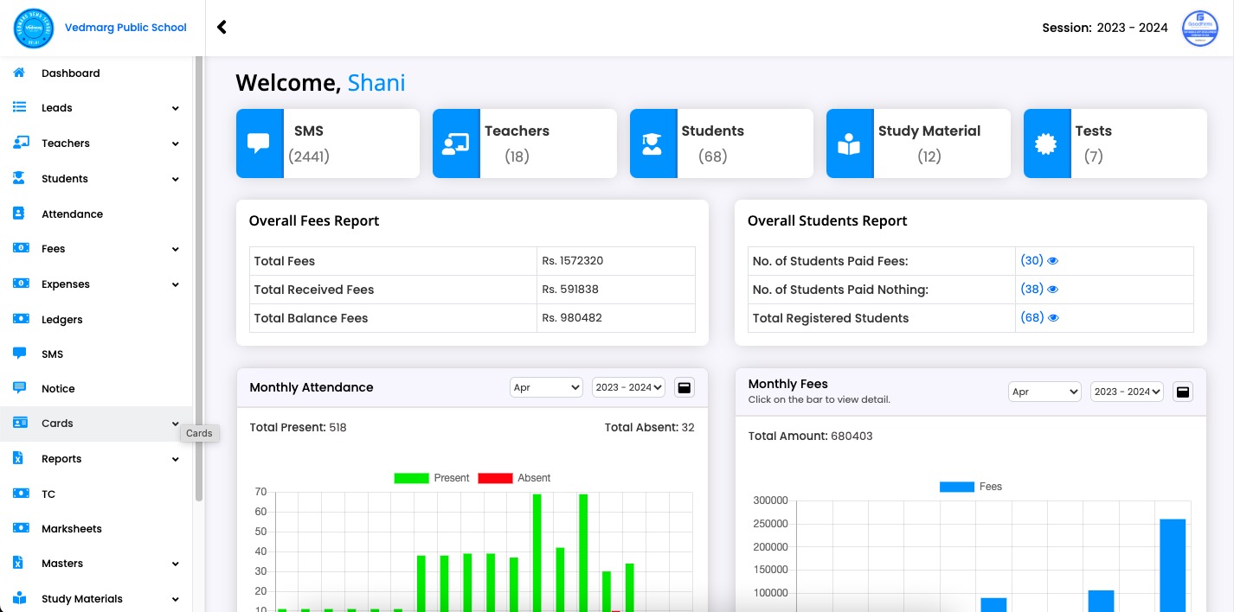Collapse sidebar with the back arrow
This screenshot has width=1234, height=612.
tap(222, 27)
